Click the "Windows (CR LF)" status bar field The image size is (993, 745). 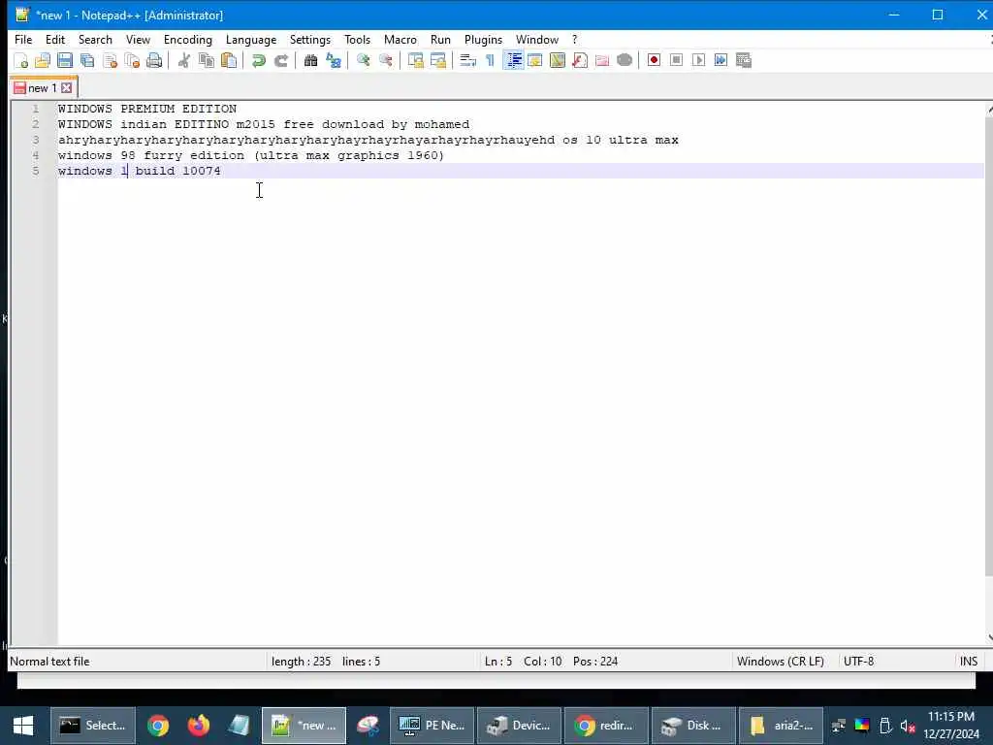(781, 662)
